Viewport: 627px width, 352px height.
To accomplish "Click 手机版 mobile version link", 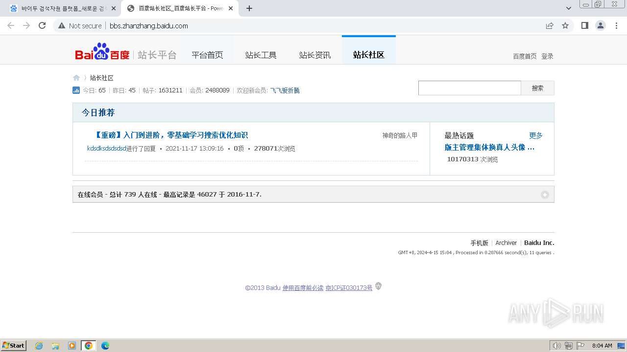I will (479, 243).
